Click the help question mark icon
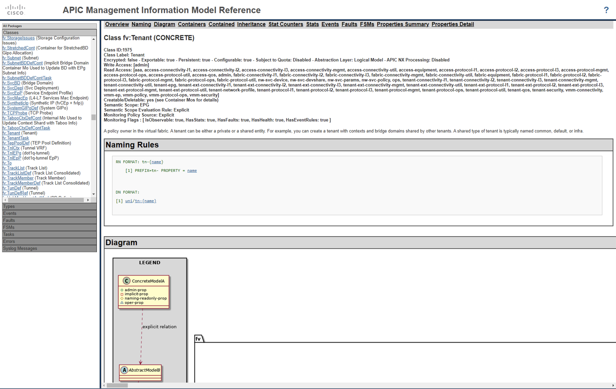This screenshot has width=616, height=389. [x=606, y=10]
